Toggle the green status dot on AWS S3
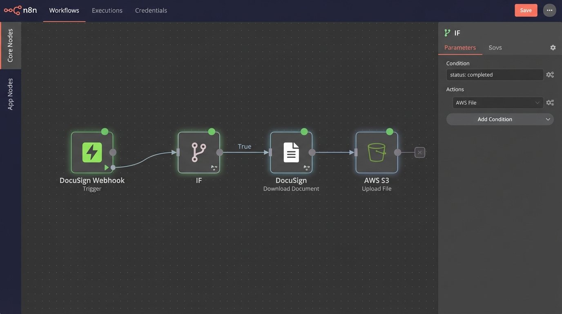 pos(389,131)
